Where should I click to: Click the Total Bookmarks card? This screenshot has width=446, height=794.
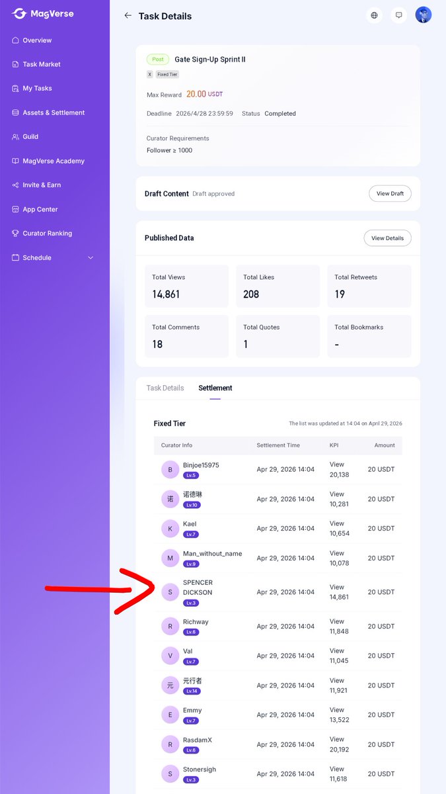369,336
